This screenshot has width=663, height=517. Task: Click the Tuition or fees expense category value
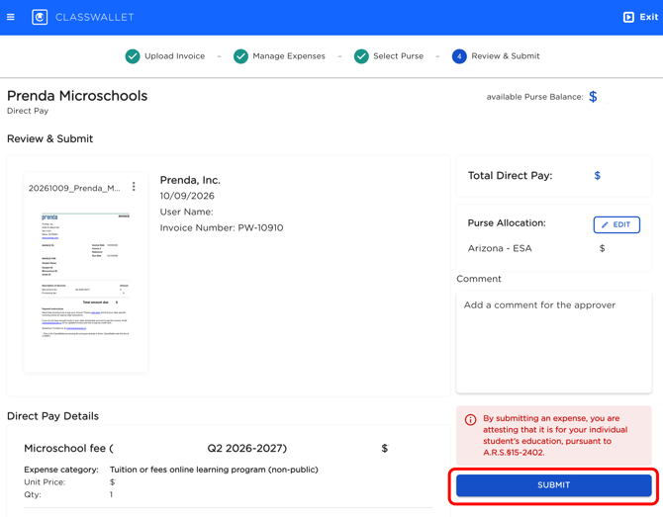click(214, 470)
